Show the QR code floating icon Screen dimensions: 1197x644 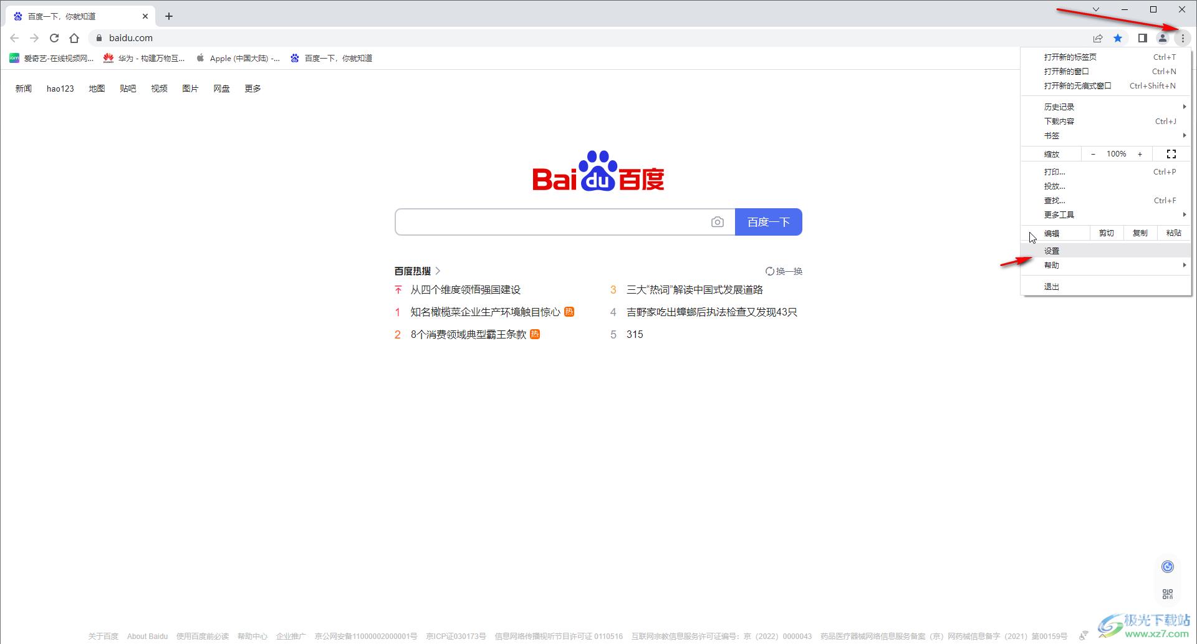(1168, 594)
